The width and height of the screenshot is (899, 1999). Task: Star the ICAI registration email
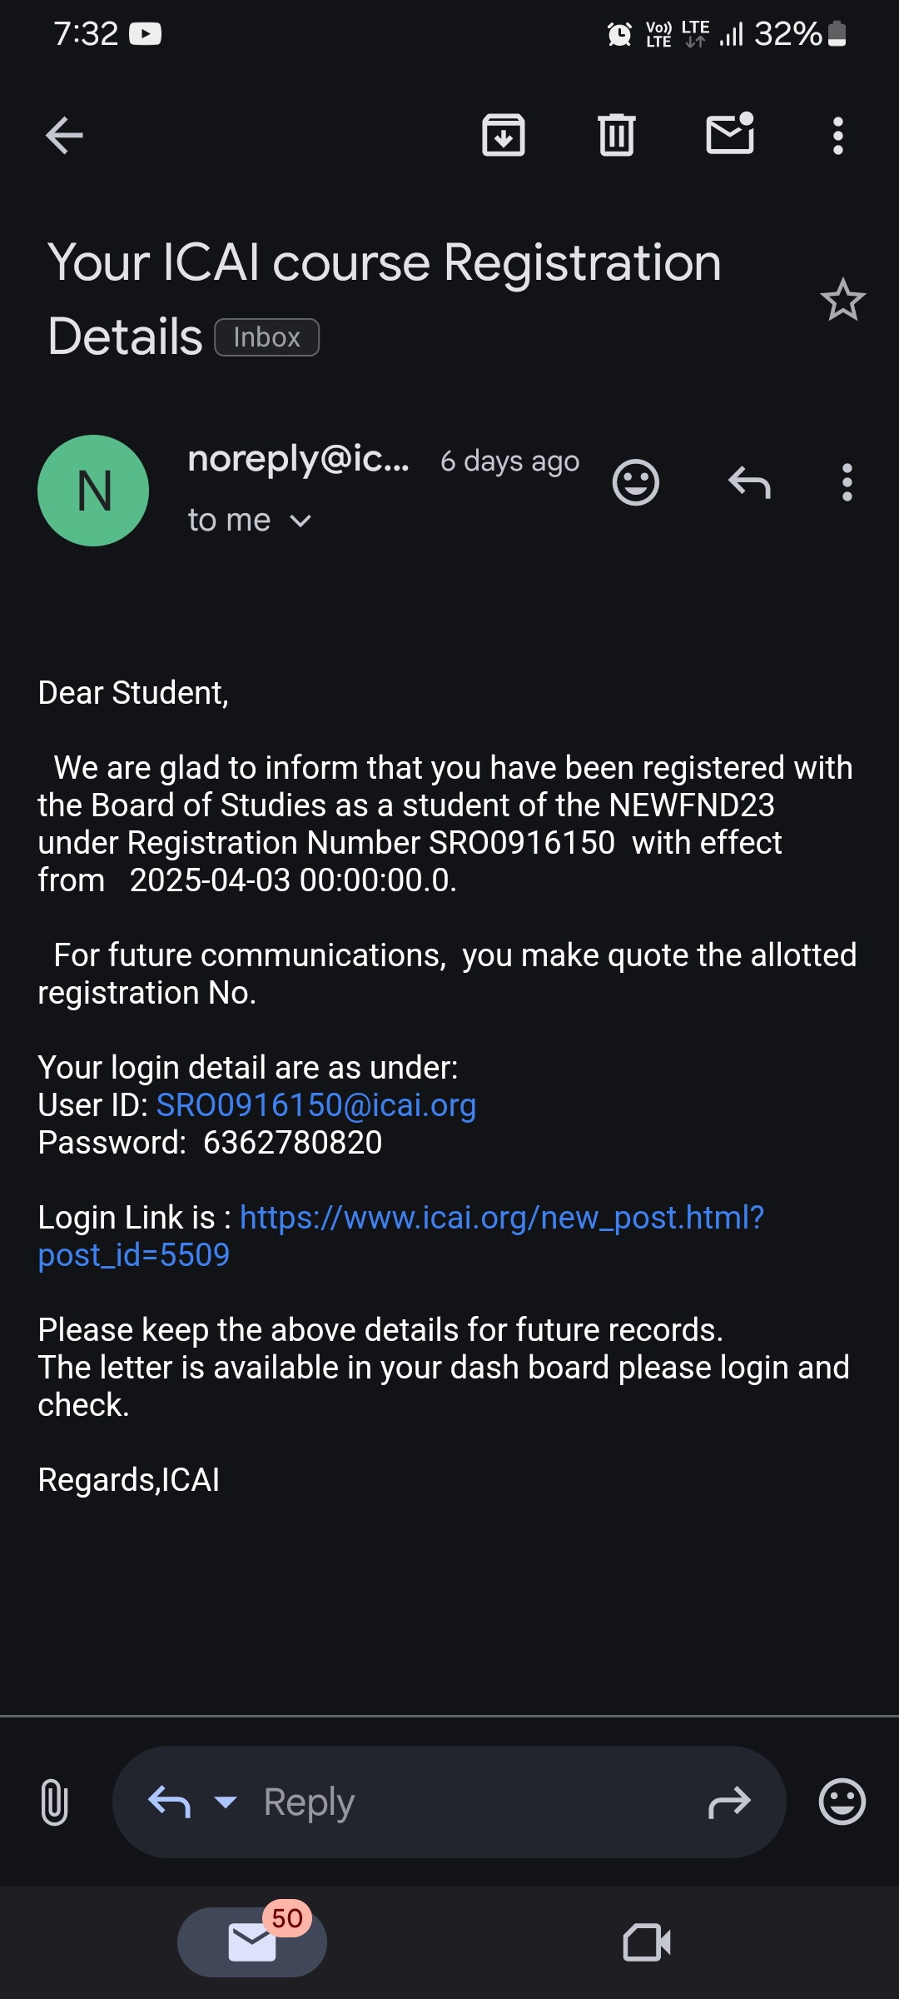tap(842, 300)
